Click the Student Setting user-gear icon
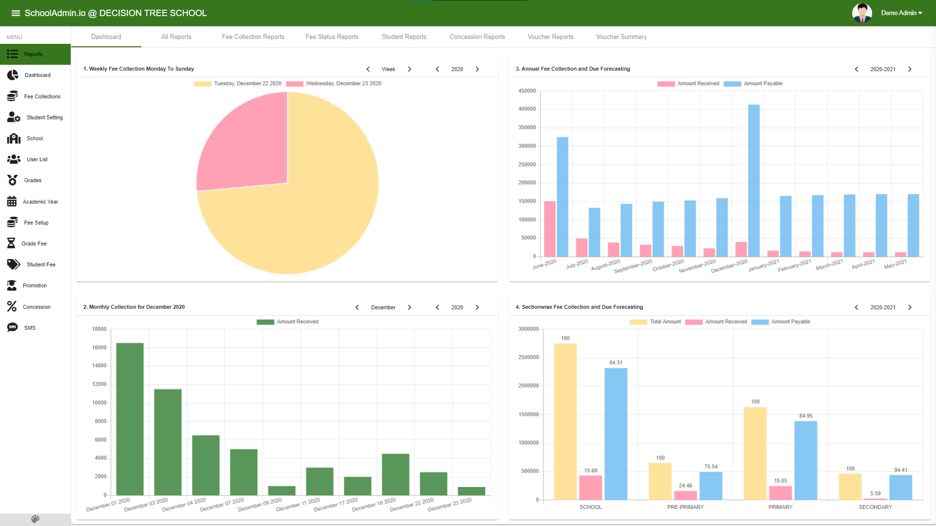The image size is (936, 526). (14, 117)
